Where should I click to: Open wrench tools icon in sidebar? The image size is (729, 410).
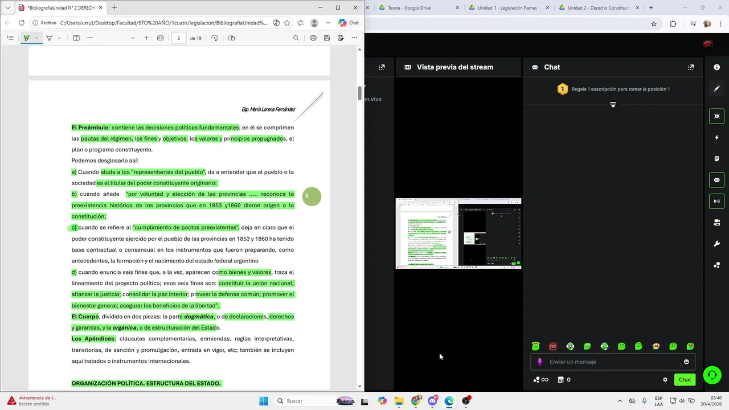click(716, 244)
